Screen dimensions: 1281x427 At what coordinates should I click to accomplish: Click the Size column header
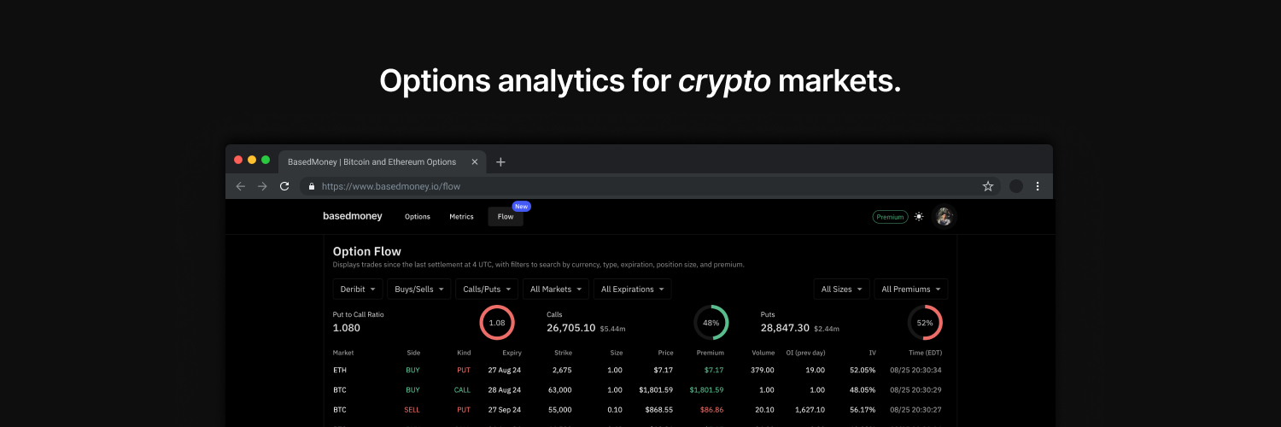[616, 353]
